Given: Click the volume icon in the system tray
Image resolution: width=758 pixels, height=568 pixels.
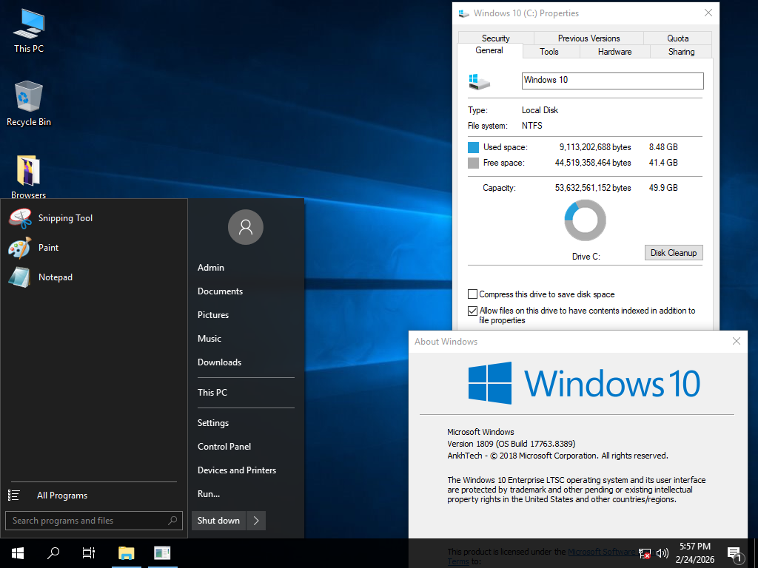Looking at the screenshot, I should (x=663, y=552).
